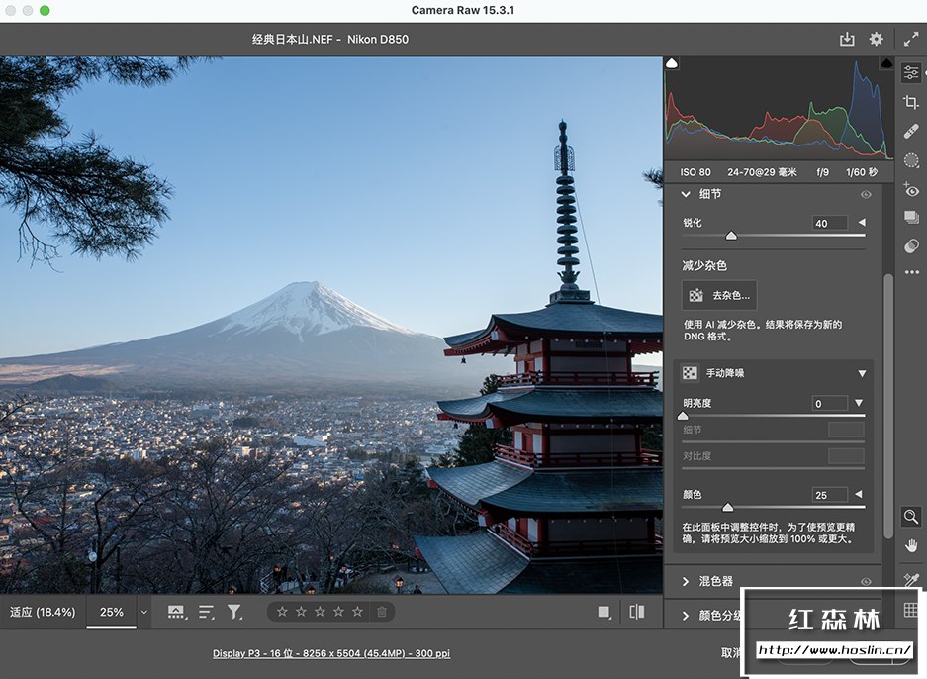Click the histogram graph
This screenshot has width=927, height=679.
[779, 110]
